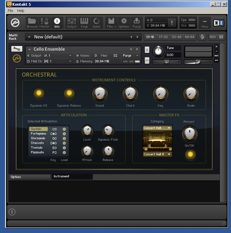The width and height of the screenshot is (231, 233).
Task: Select Staccato in the articulation list
Action: 37,143
